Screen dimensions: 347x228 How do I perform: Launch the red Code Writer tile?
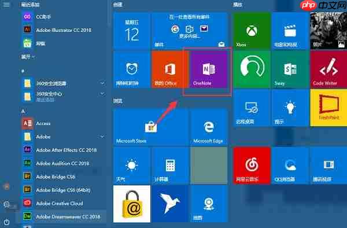pyautogui.click(x=328, y=69)
